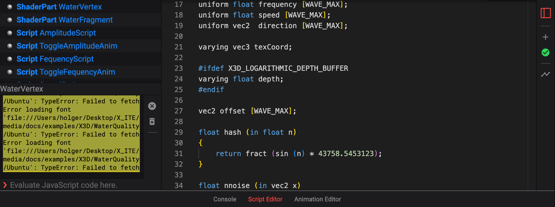Switch to the Console tab

pos(225,199)
